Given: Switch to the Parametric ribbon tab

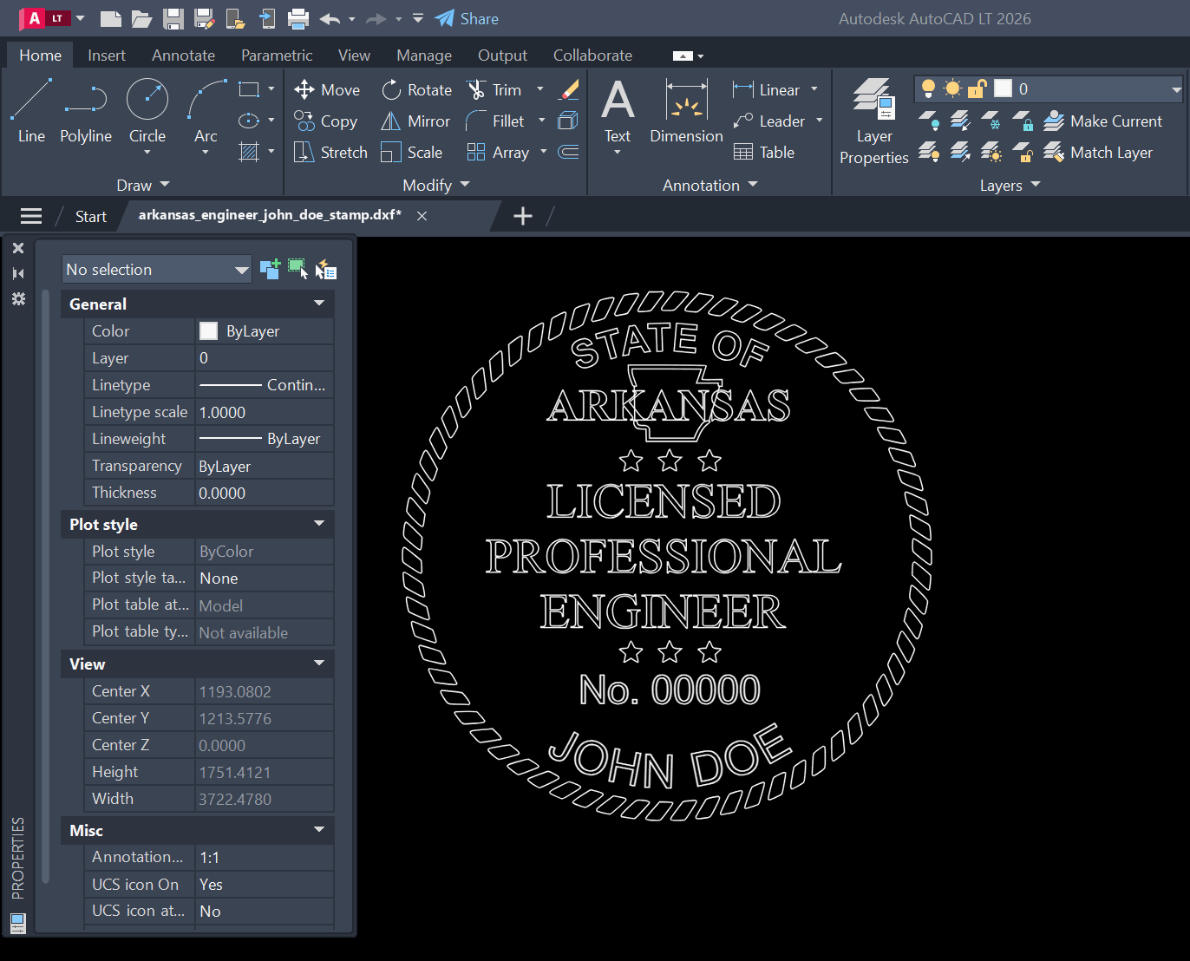Looking at the screenshot, I should coord(277,55).
